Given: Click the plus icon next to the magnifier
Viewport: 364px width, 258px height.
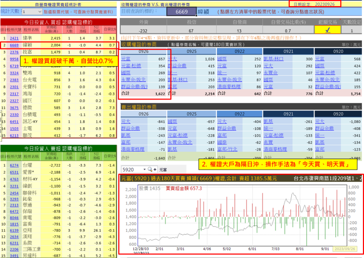Looking at the screenshot, I should 155,170.
